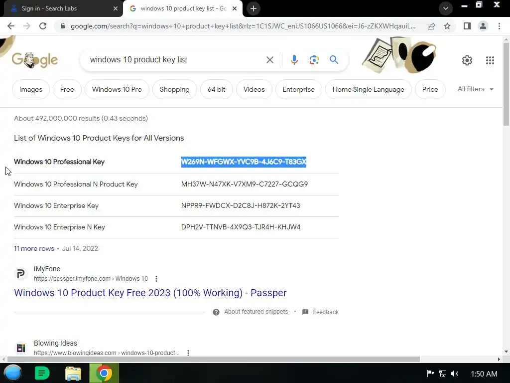The height and width of the screenshot is (383, 510).
Task: Send Feedback on the featured snippet
Action: pyautogui.click(x=320, y=312)
